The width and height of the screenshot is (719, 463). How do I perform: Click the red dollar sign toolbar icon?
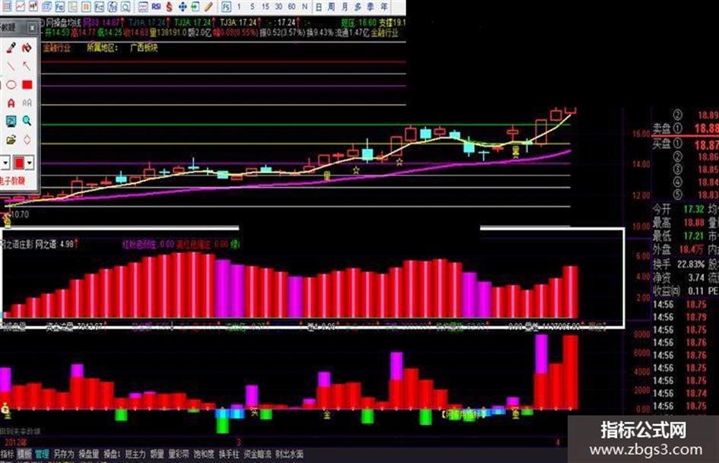tap(169, 6)
